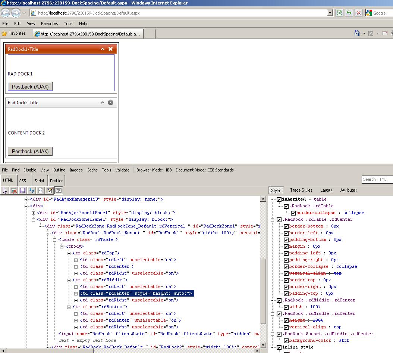Switch to the Script tab
The height and width of the screenshot is (353, 393).
click(39, 181)
